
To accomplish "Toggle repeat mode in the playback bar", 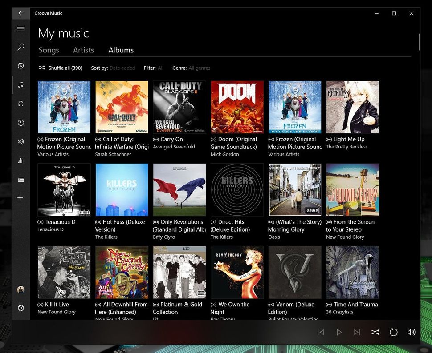I will [x=393, y=332].
